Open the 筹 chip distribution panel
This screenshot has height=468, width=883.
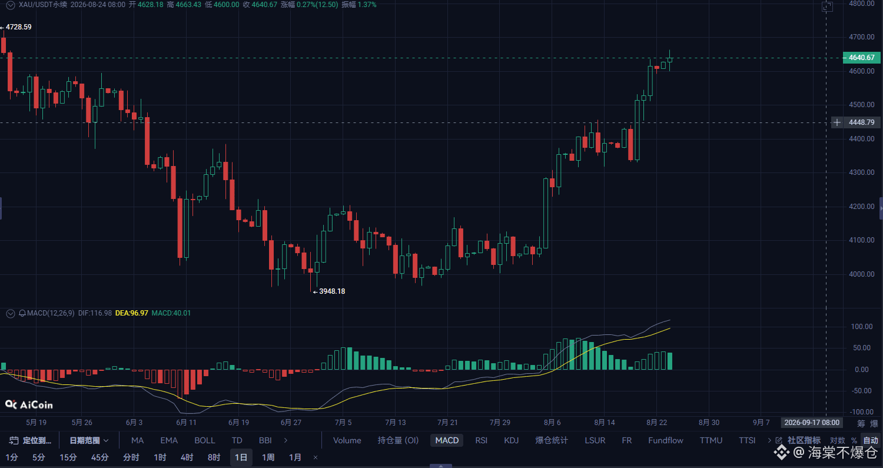pos(861,423)
